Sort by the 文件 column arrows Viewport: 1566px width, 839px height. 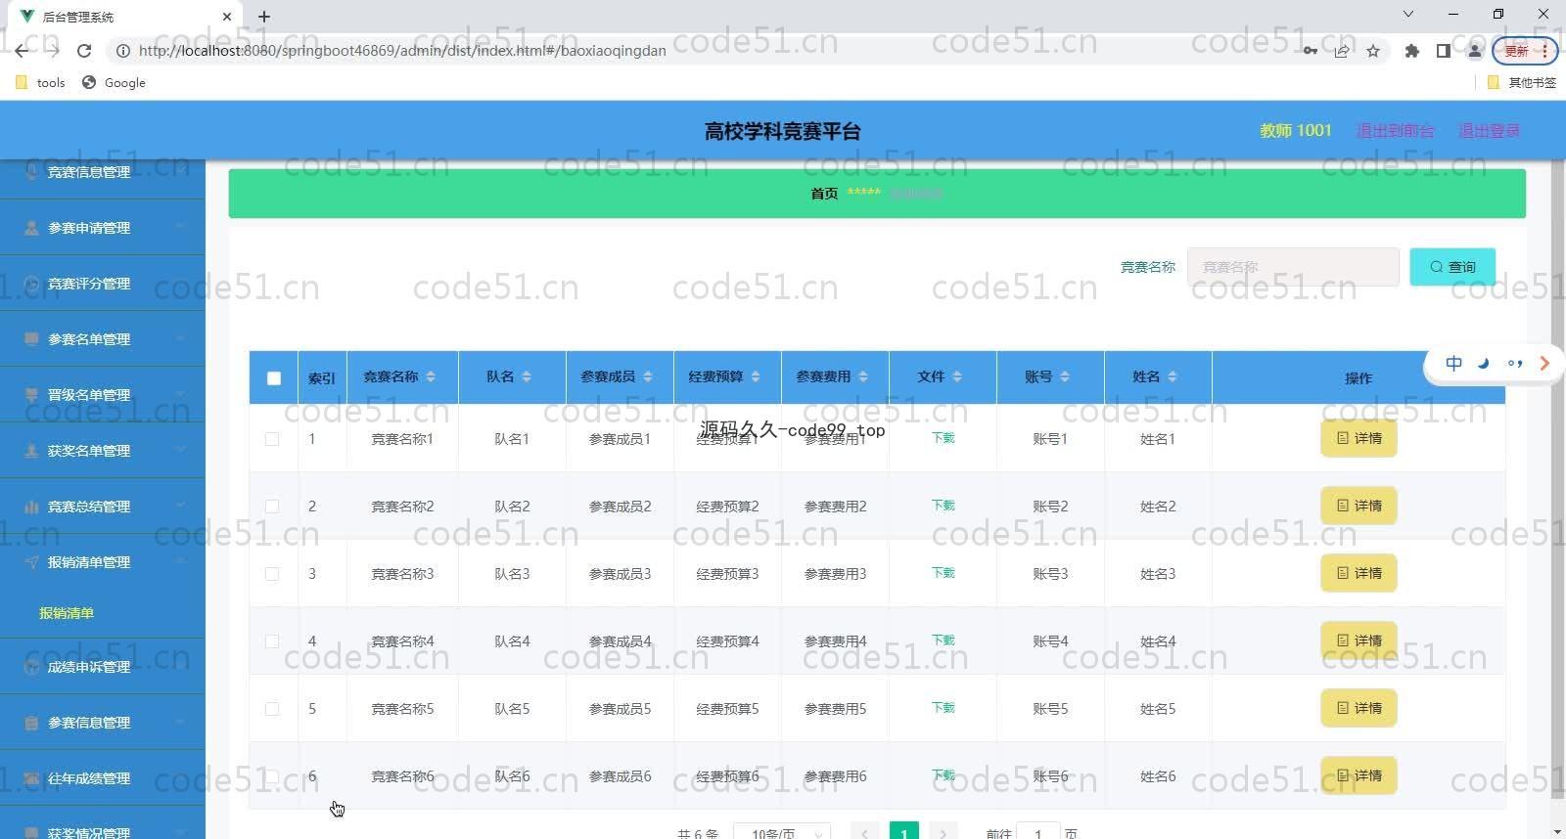coord(957,376)
